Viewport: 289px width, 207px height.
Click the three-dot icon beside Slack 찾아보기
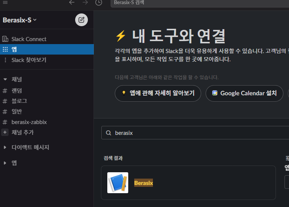5,60
